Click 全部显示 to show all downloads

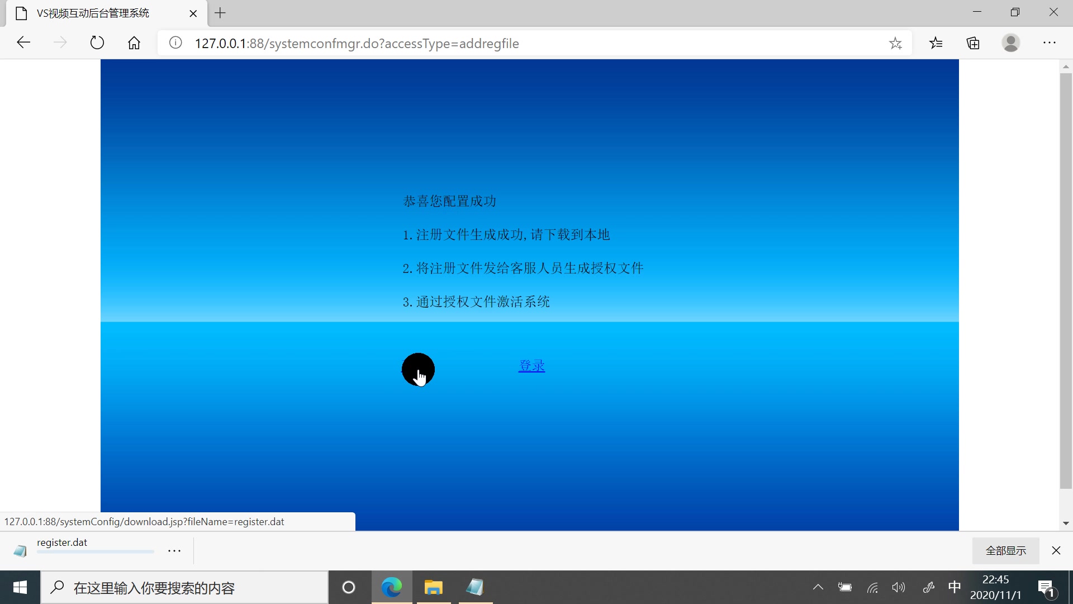coord(1005,551)
